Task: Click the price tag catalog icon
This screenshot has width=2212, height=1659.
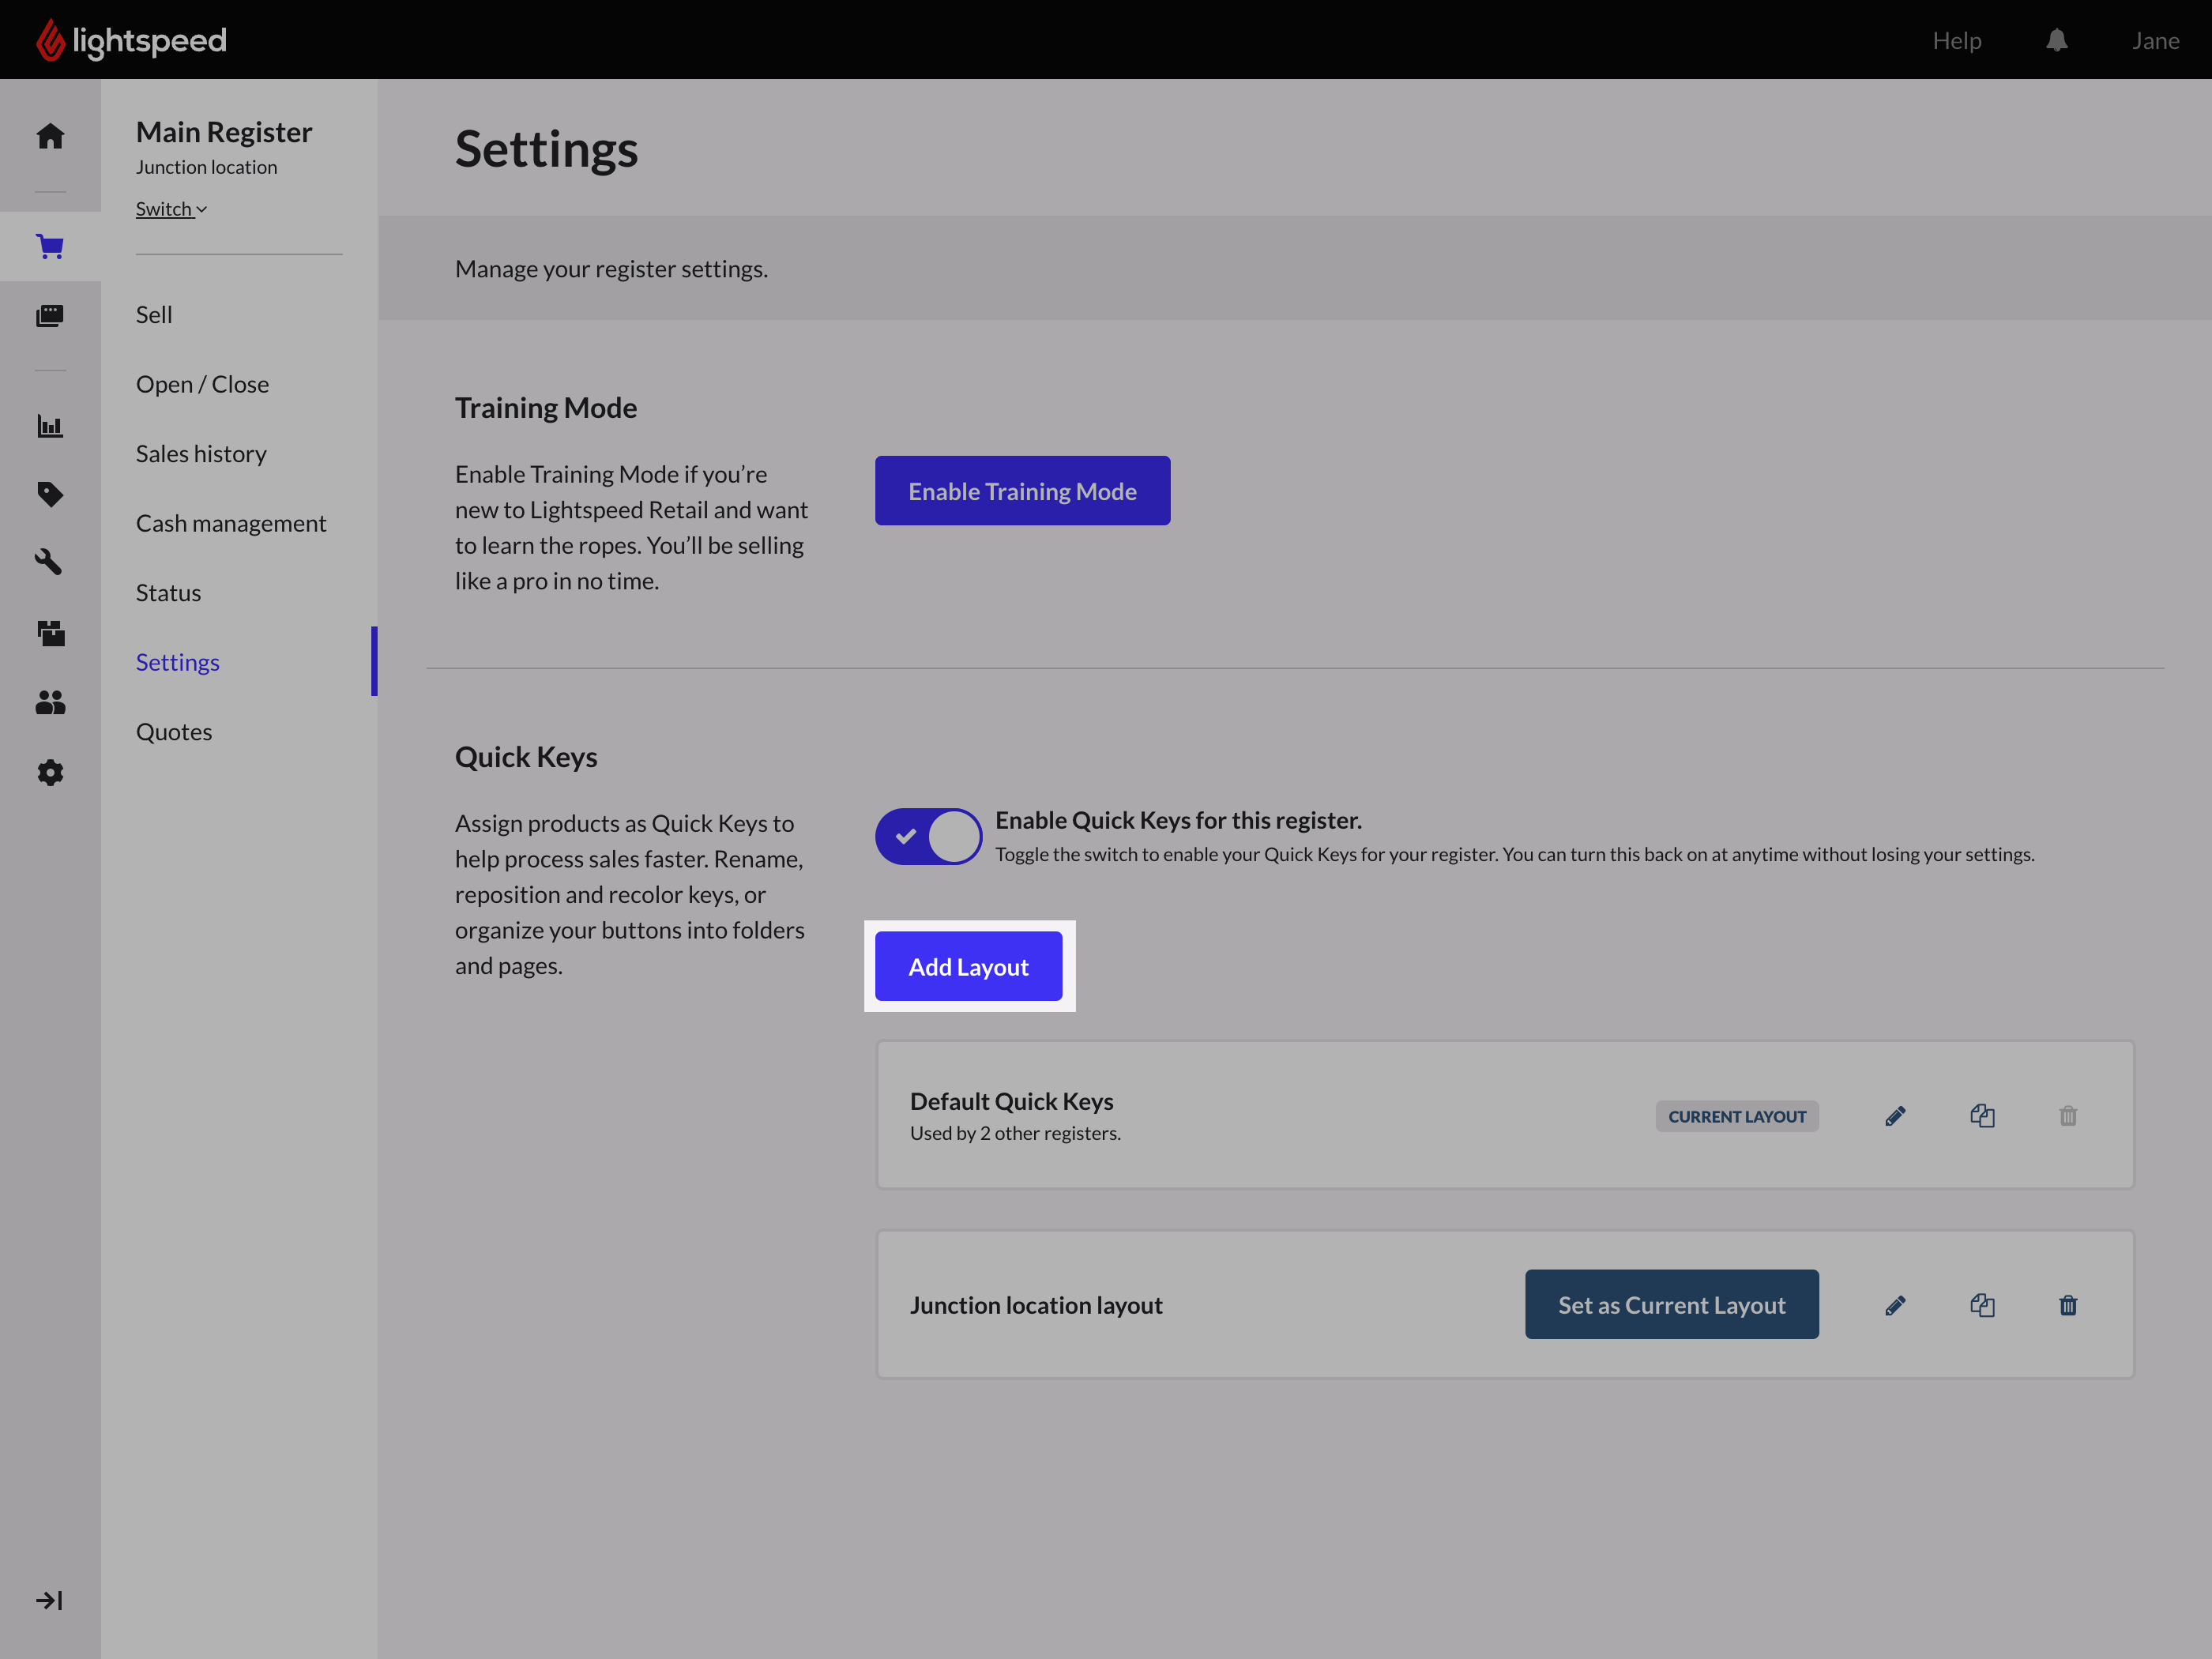Action: click(x=50, y=494)
